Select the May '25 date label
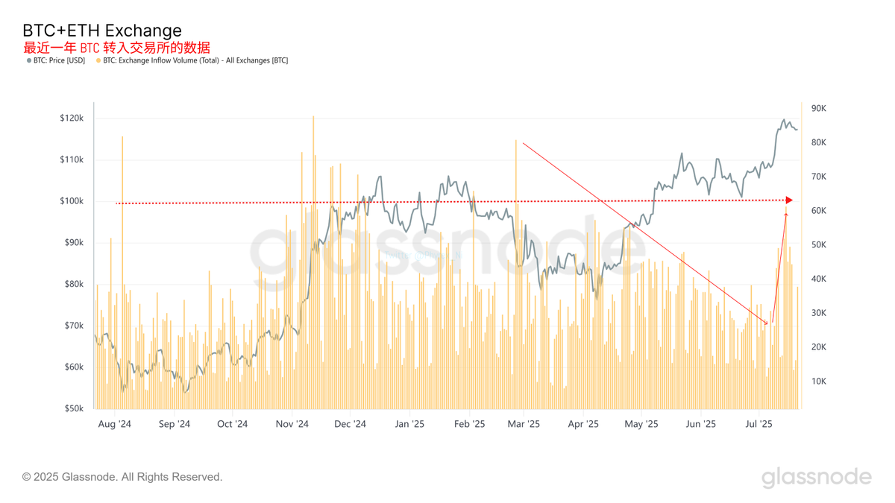This screenshot has height=503, width=895. [641, 424]
